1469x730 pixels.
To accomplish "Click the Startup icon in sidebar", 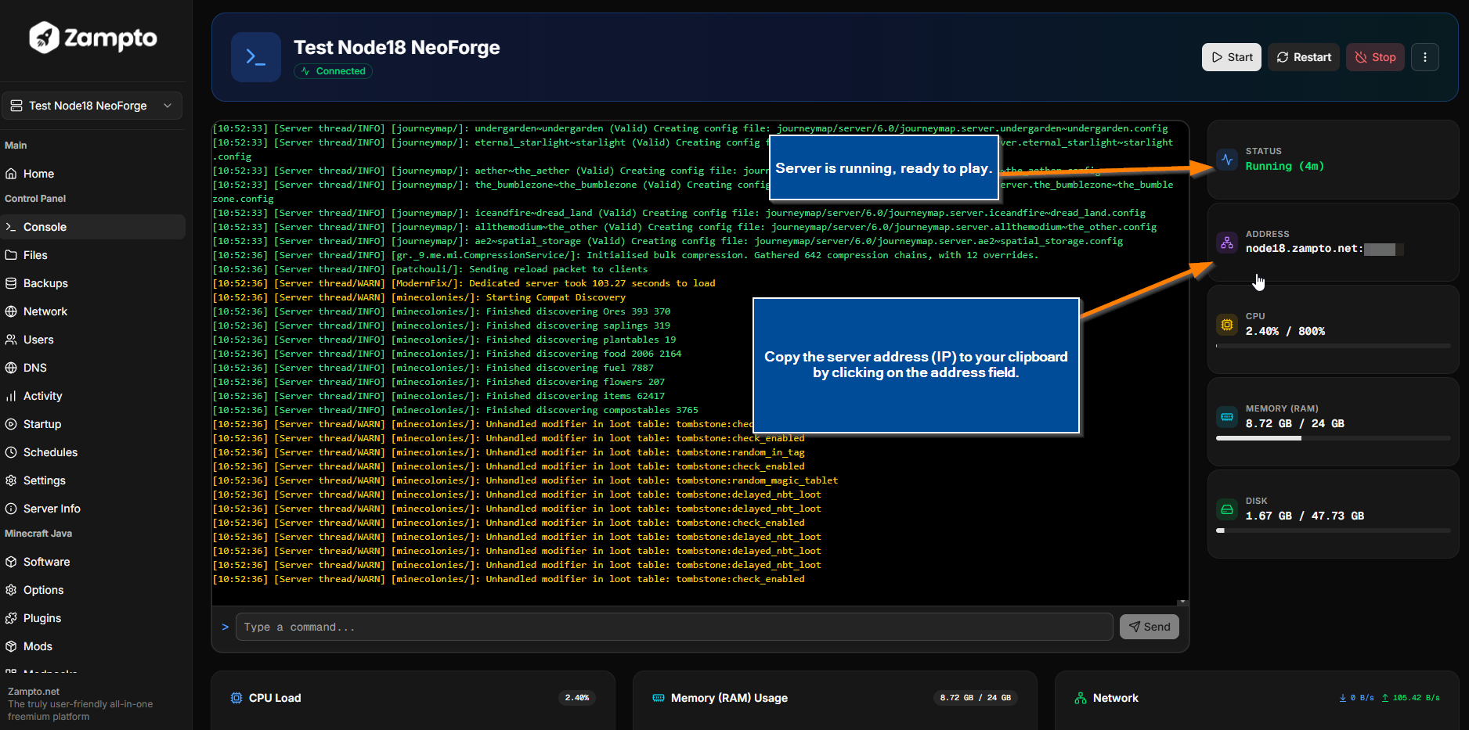I will coord(11,424).
